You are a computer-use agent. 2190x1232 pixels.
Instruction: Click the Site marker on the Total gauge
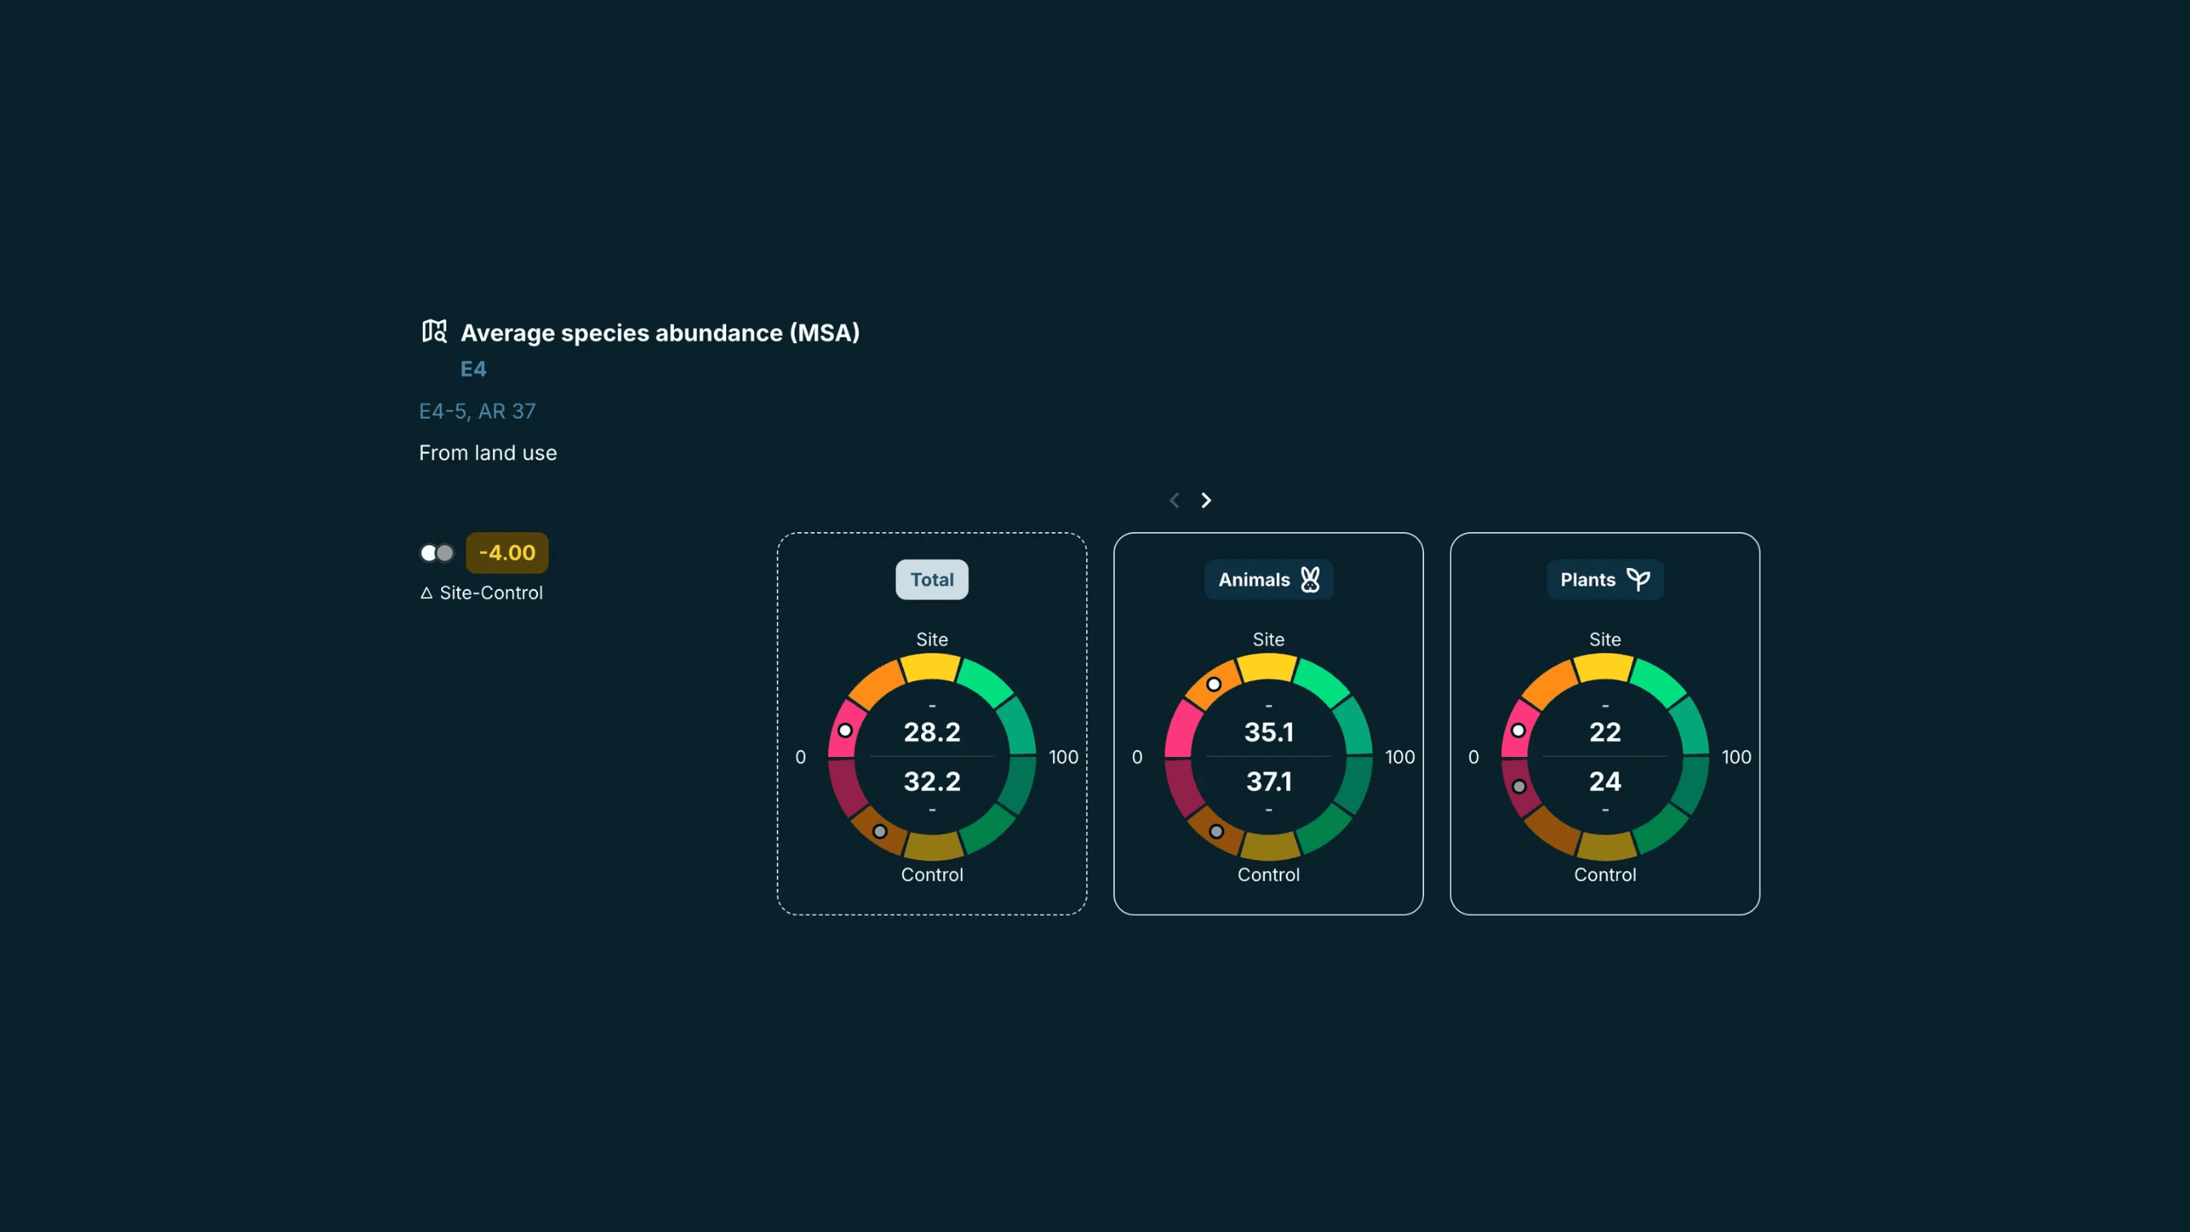click(845, 730)
